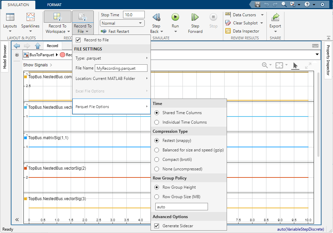Click the Up to Parent arrow

(38, 46)
